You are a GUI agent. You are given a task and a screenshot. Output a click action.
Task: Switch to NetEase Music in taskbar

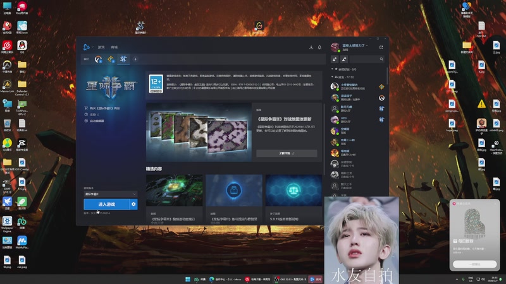[x=257, y=279]
